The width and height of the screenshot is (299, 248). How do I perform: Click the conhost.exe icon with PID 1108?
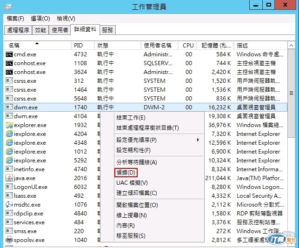(9, 63)
